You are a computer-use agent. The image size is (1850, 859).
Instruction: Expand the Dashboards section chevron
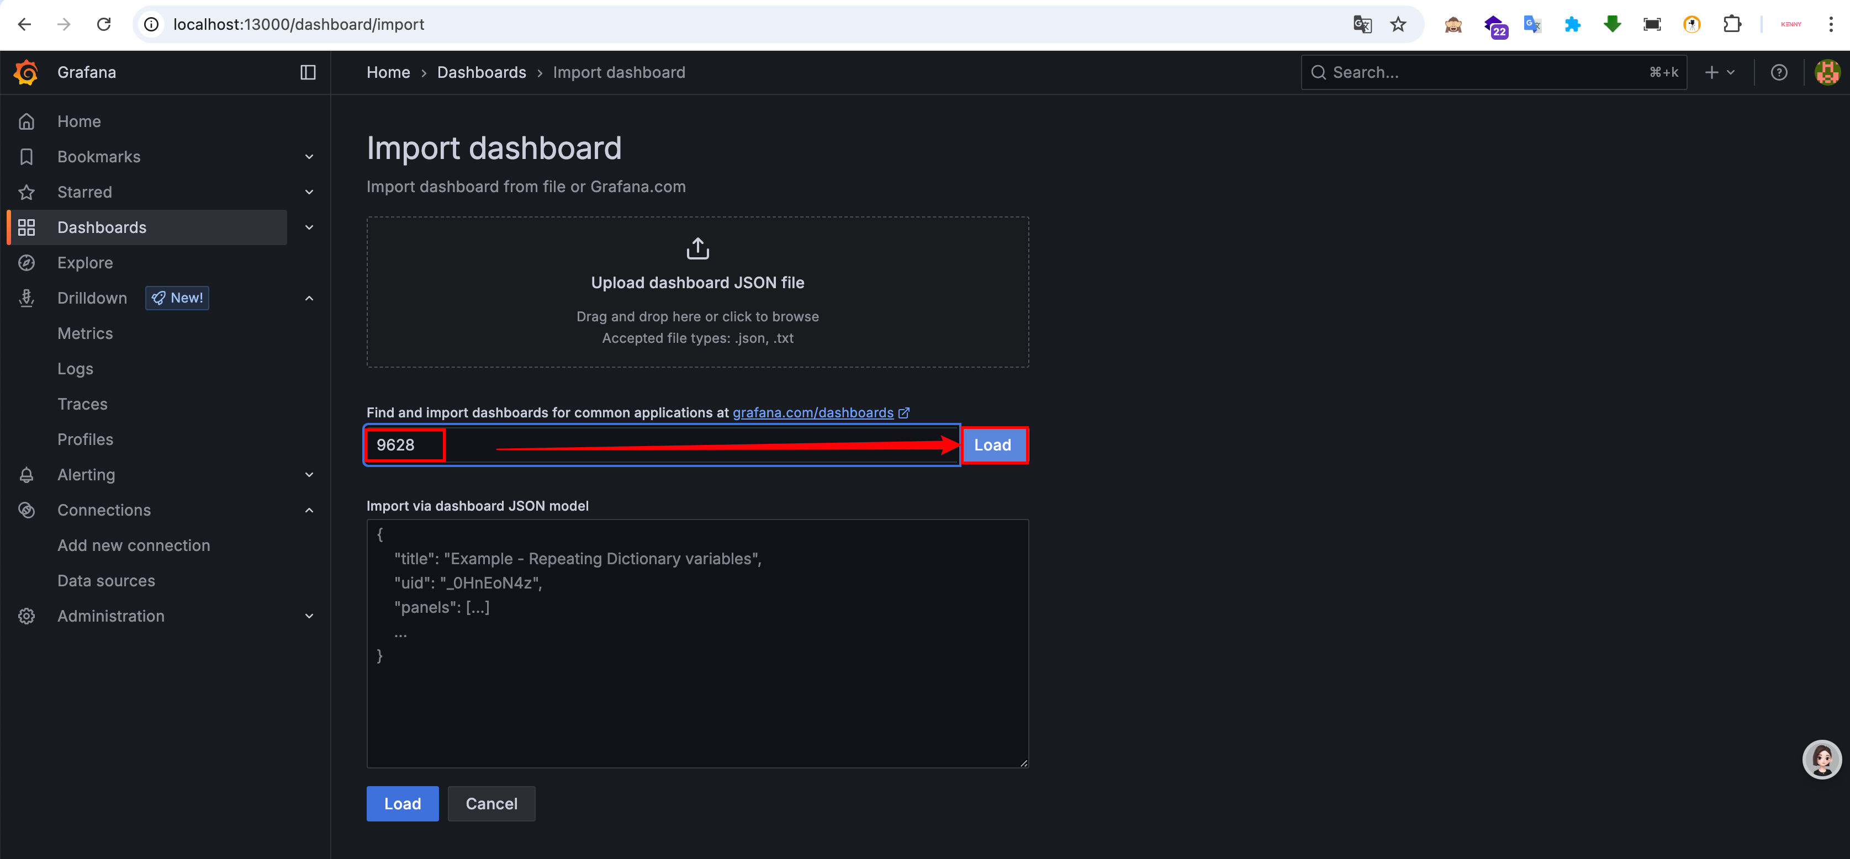point(309,227)
